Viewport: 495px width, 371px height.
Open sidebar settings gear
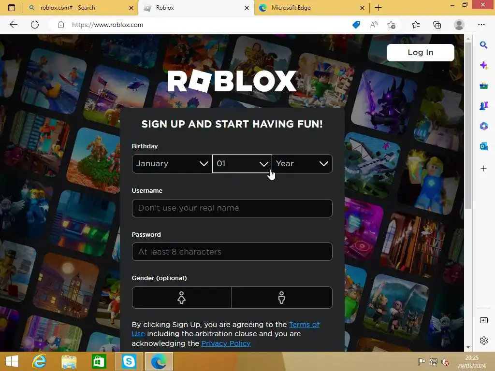point(483,341)
